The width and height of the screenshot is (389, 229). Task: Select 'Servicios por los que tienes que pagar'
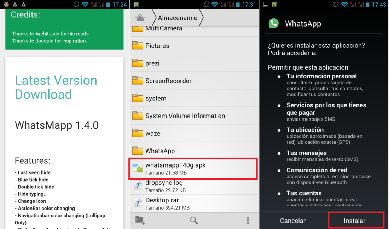tap(326, 109)
